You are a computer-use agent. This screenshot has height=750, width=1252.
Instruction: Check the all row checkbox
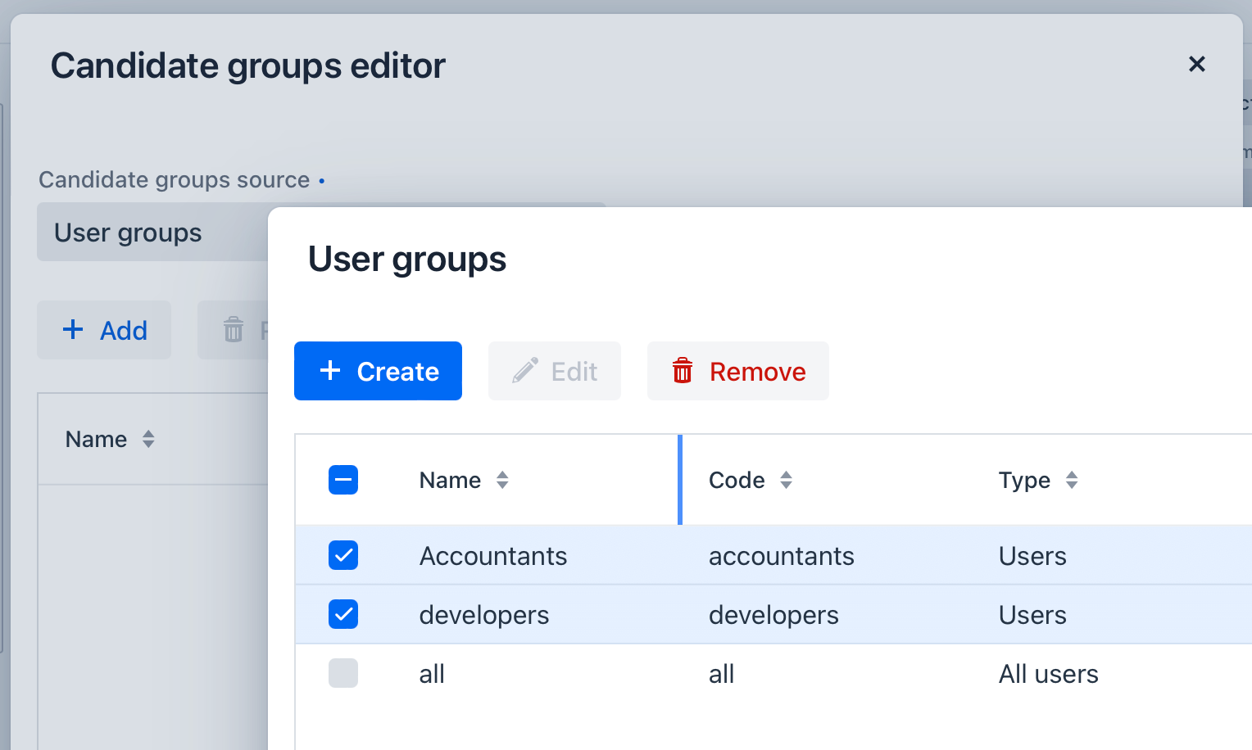click(343, 673)
